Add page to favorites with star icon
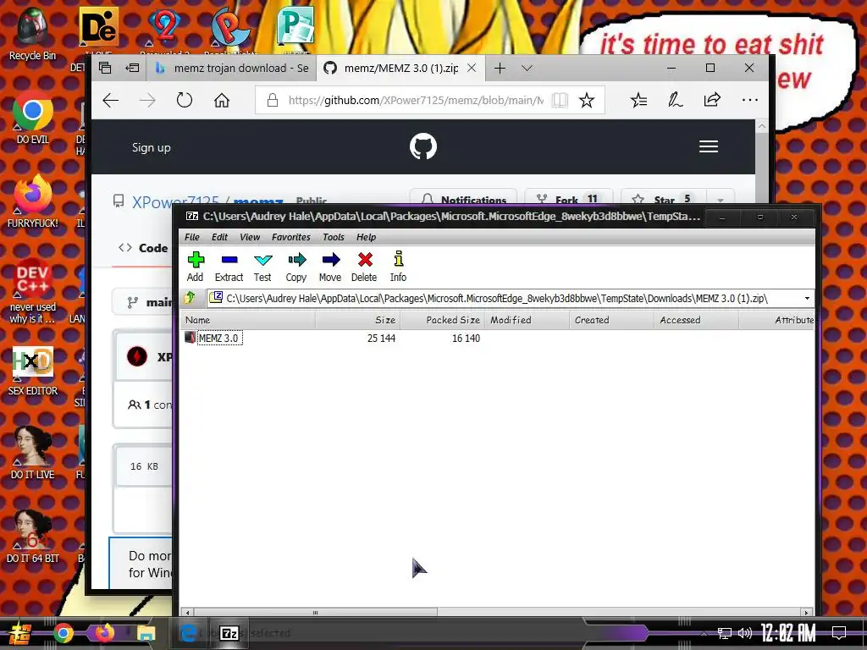 coord(587,100)
